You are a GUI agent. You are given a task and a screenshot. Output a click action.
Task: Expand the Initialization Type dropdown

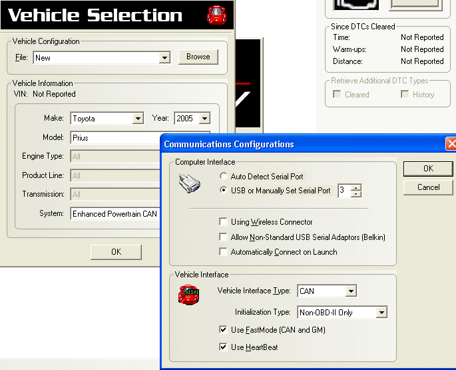[381, 313]
